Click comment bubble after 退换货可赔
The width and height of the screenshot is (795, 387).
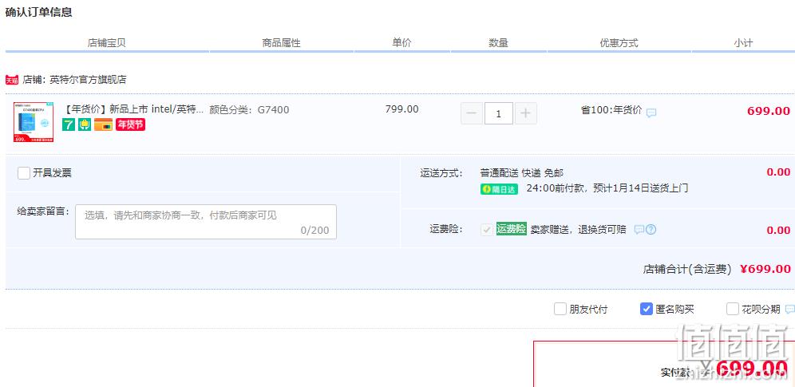[639, 230]
